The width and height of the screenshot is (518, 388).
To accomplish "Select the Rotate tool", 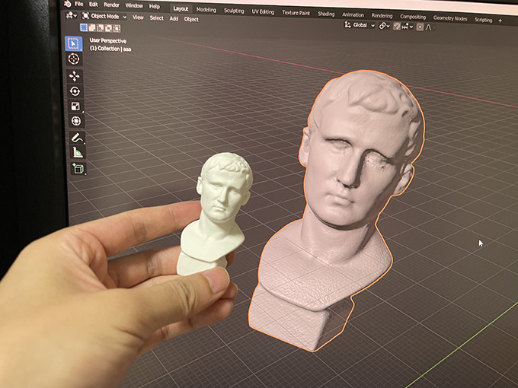I will click(75, 91).
